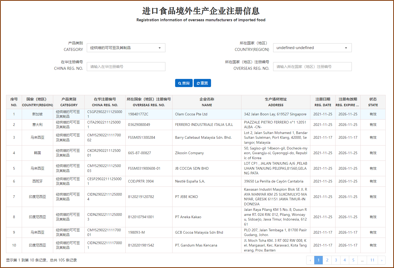Image resolution: width=394 pixels, height=268 pixels.
Task: Select pagination page 3
Action: point(336,260)
